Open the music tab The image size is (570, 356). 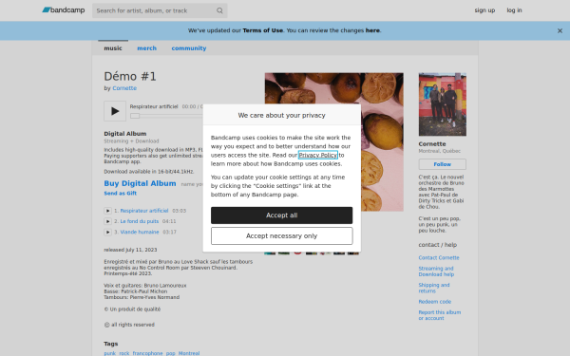pyautogui.click(x=113, y=48)
